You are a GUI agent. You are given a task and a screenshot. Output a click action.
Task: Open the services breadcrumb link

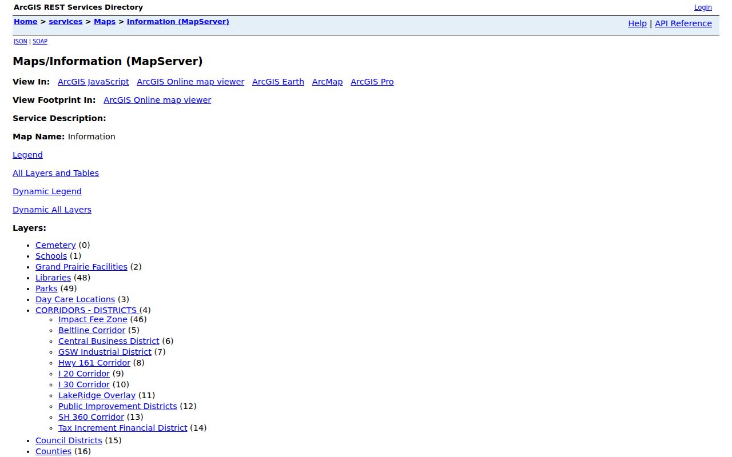click(65, 22)
